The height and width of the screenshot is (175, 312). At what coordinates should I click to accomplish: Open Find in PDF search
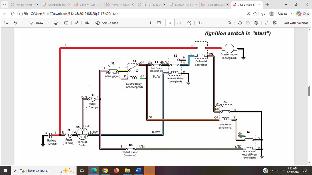[x=229, y=23]
